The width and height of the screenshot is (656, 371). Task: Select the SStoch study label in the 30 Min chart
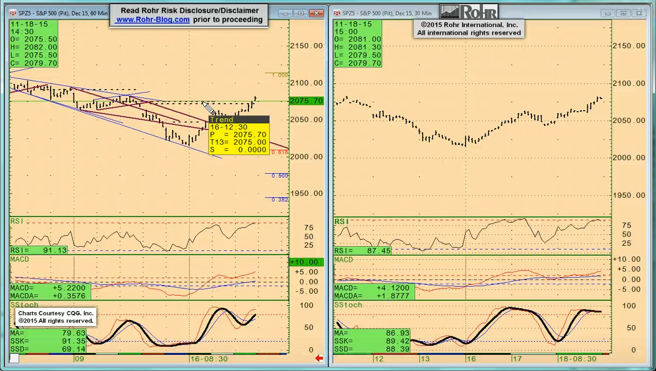point(348,305)
